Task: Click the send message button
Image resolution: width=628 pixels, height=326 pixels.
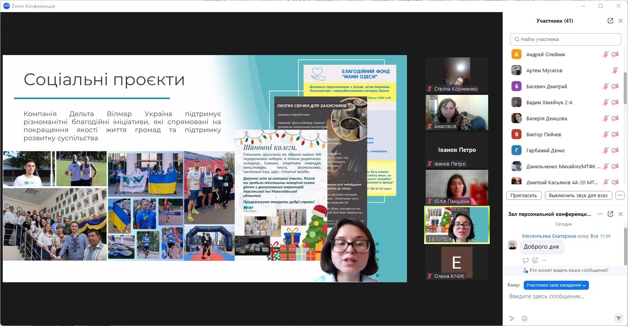Action: 618,318
